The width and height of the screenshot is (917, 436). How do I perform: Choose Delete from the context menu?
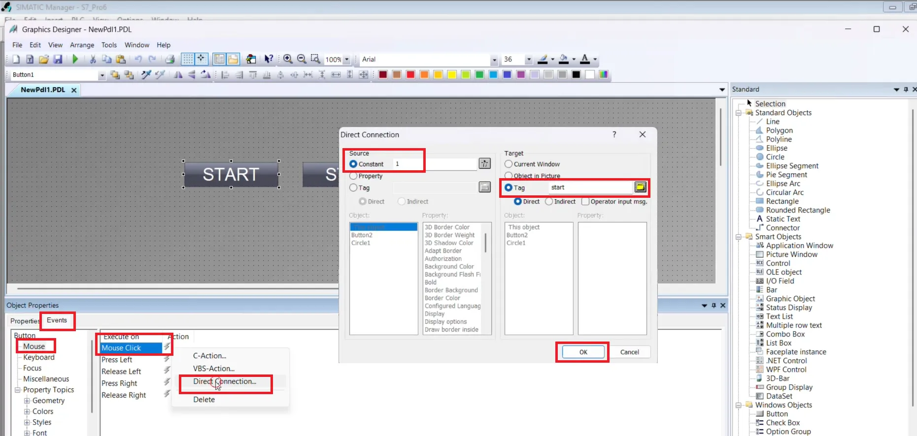point(204,400)
